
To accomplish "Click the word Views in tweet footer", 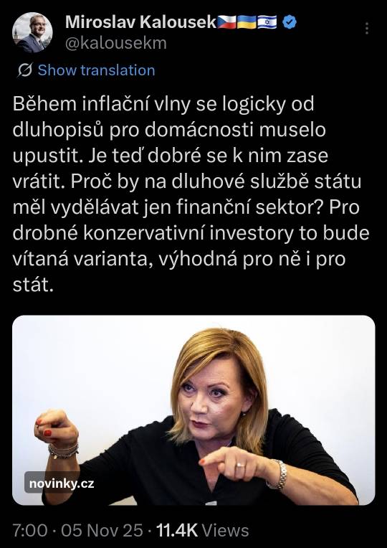I will pos(226,530).
